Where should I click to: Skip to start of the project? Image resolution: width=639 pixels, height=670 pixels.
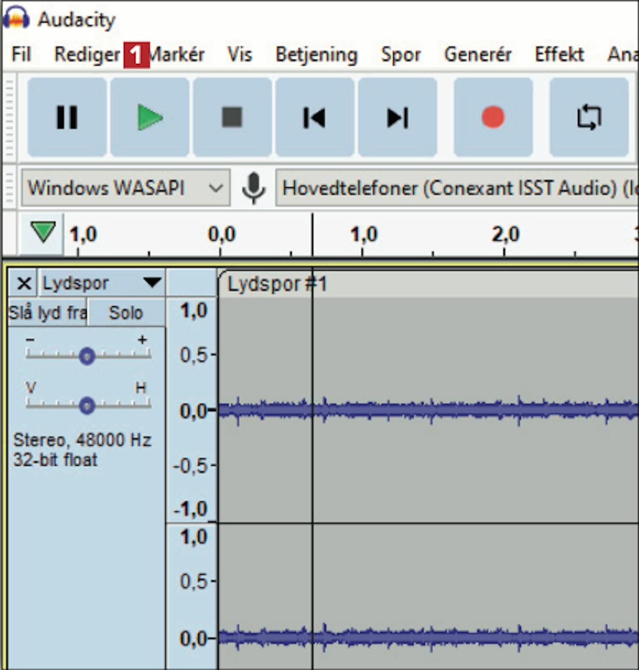(314, 117)
